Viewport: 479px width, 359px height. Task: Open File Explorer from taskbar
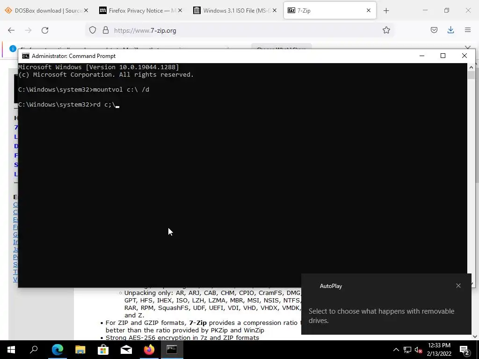(x=80, y=350)
